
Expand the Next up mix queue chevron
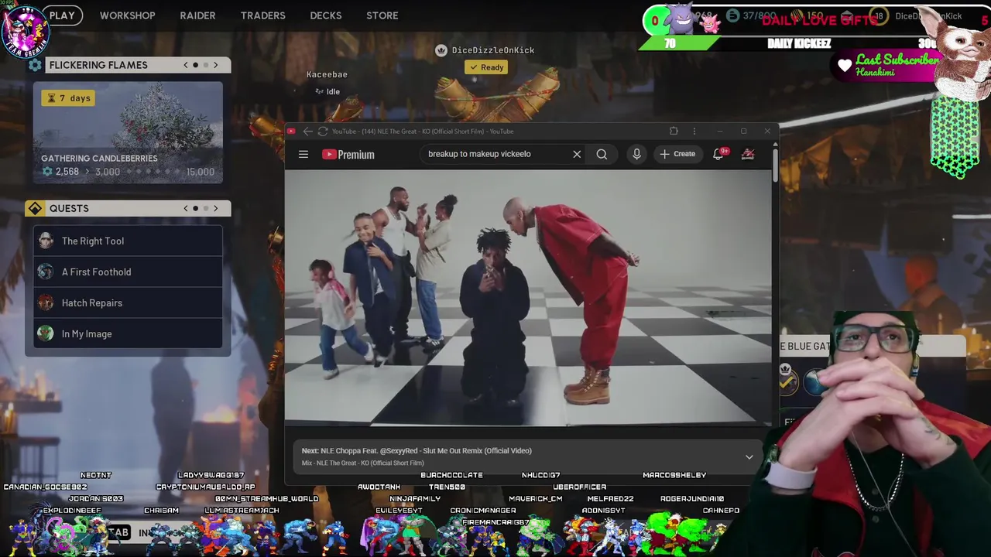pos(749,457)
